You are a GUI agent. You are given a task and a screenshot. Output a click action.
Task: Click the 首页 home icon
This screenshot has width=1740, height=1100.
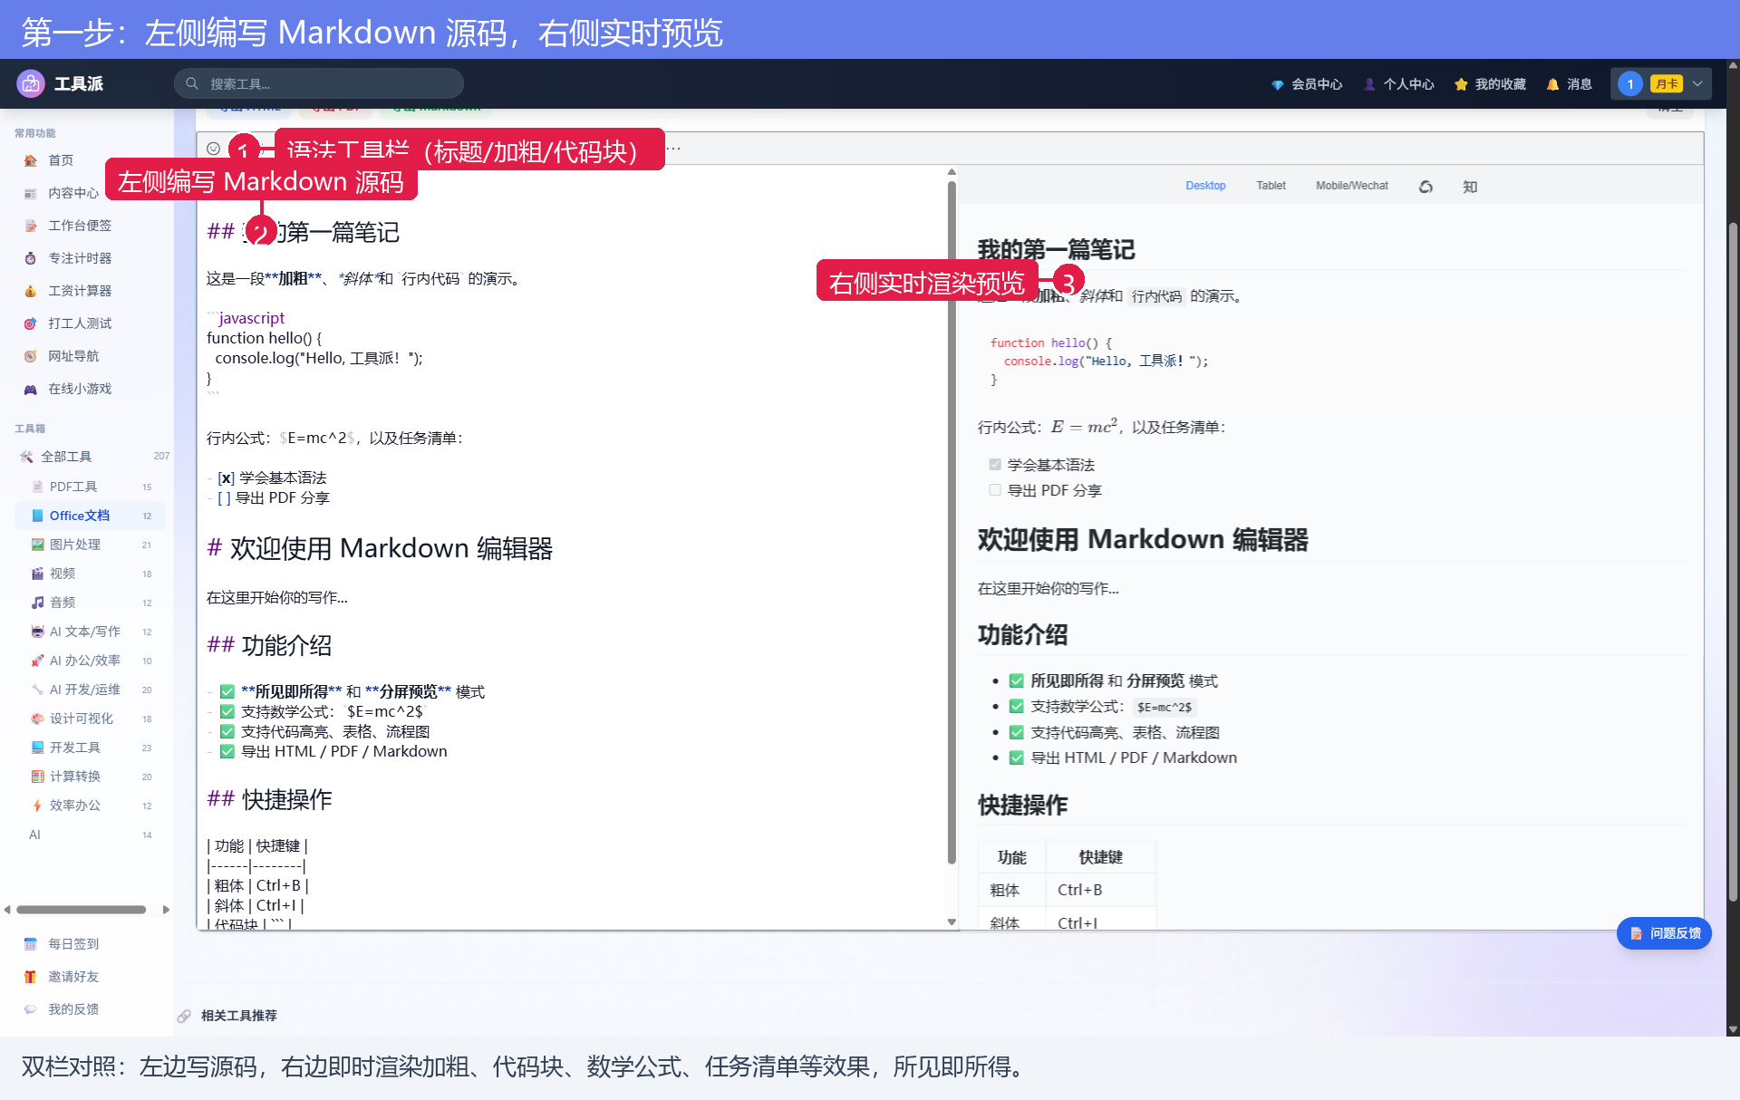31,160
